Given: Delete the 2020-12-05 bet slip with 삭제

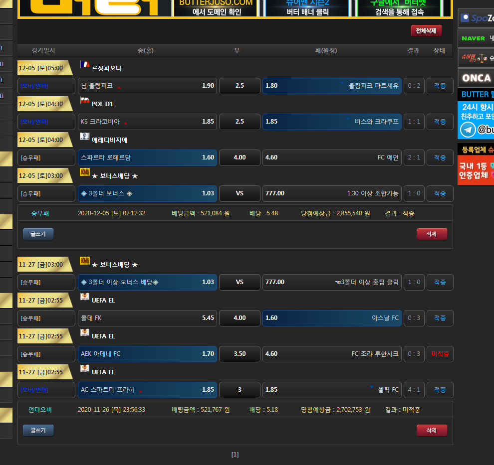Looking at the screenshot, I should click(x=432, y=234).
